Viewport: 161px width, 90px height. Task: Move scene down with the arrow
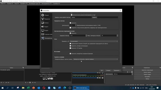tap(8, 82)
